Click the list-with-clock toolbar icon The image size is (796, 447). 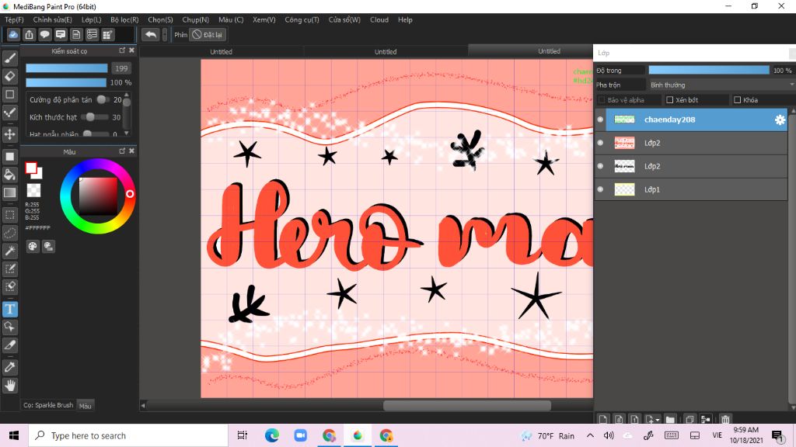coord(92,34)
